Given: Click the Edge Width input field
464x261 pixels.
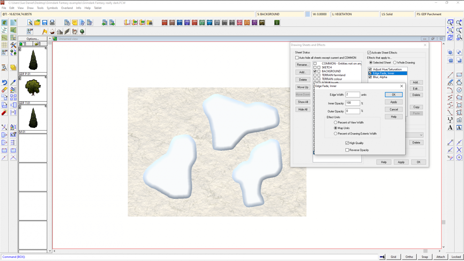Looking at the screenshot, I should 353,95.
